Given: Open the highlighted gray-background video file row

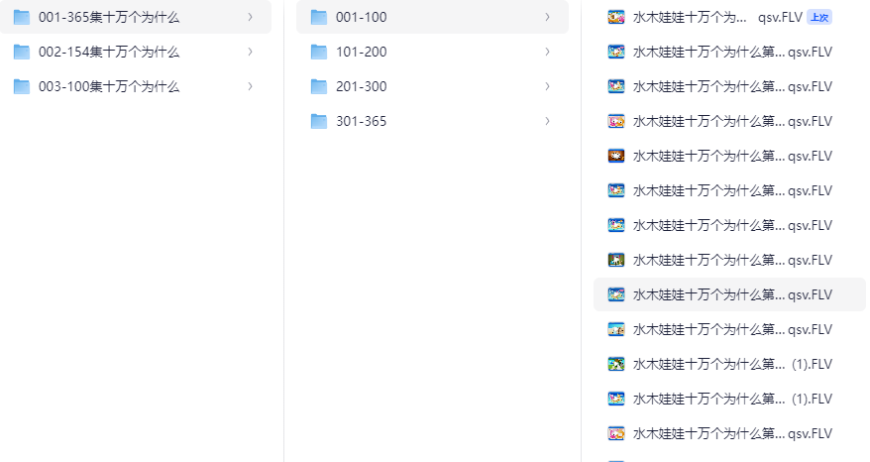Looking at the screenshot, I should point(731,294).
